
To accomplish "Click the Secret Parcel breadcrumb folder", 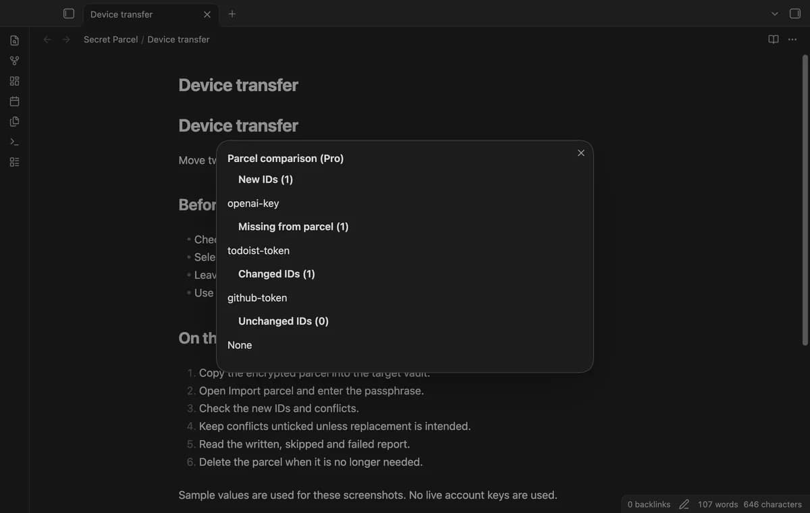I will [111, 39].
